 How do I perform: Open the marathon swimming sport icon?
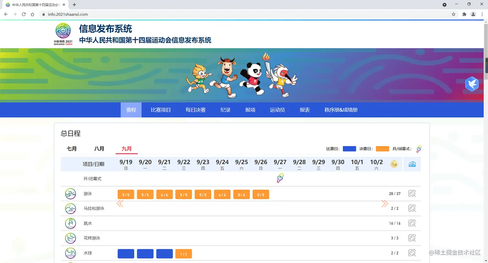[70, 209]
